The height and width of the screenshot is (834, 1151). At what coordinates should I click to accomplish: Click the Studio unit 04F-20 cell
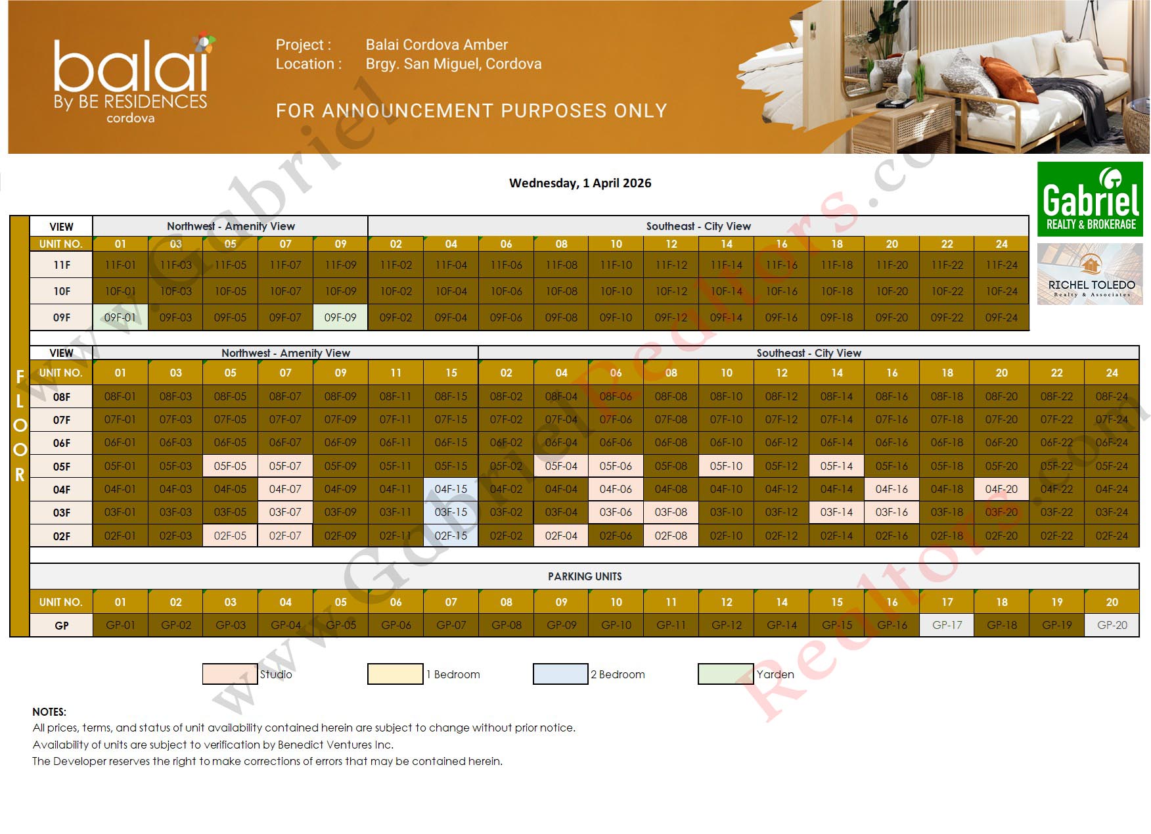coord(1002,489)
